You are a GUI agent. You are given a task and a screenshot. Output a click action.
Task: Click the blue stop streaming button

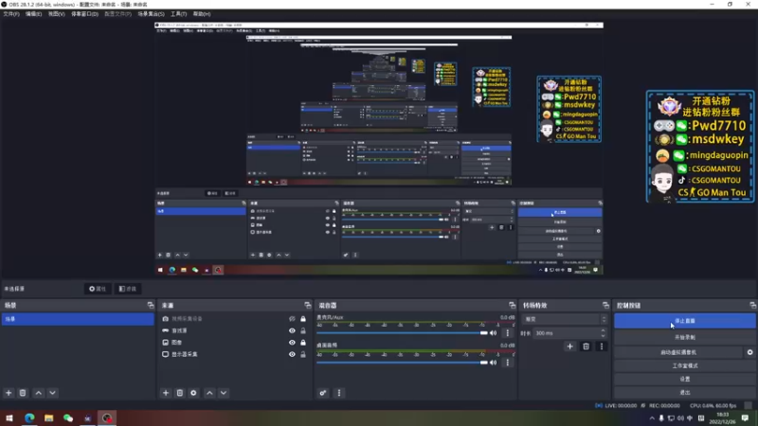point(684,321)
